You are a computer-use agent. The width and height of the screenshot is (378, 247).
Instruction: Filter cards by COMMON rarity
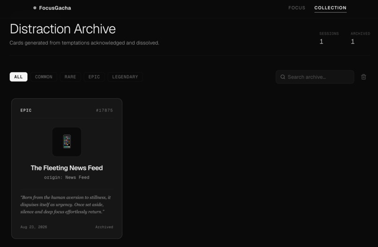(x=44, y=77)
